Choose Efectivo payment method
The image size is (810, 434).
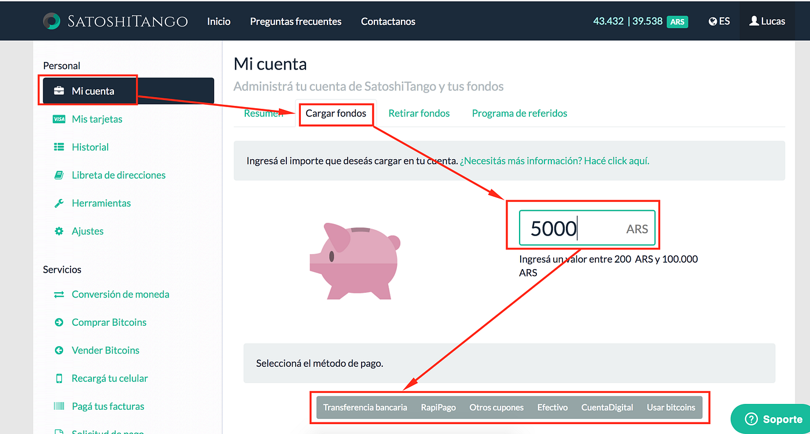tap(553, 407)
